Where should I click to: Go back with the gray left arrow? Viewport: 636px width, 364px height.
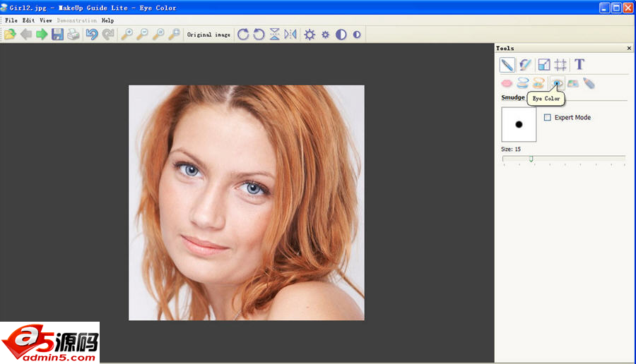pyautogui.click(x=26, y=35)
